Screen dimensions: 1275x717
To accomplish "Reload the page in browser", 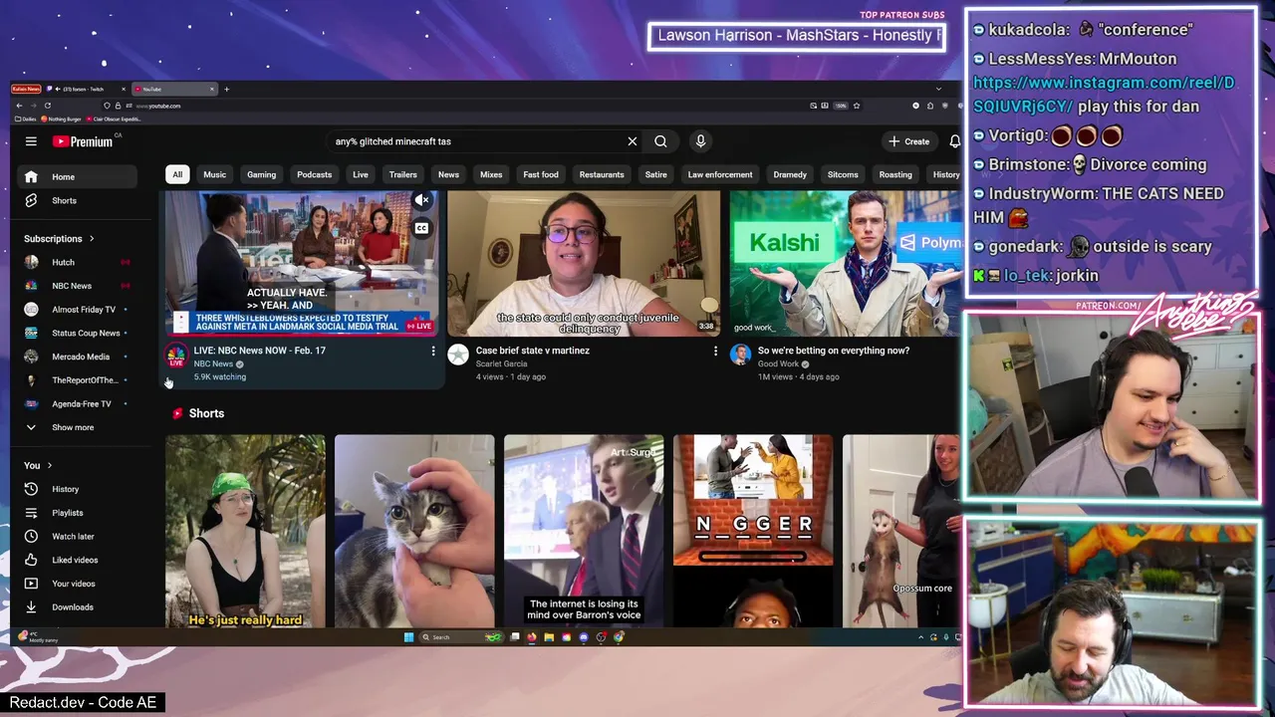I will (48, 106).
